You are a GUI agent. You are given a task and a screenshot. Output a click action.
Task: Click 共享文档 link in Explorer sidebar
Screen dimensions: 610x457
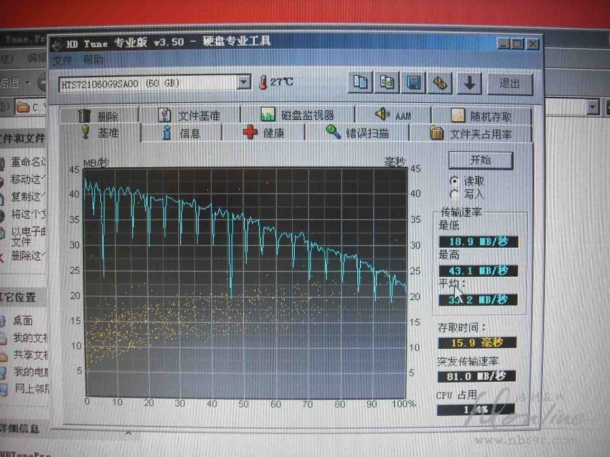pyautogui.click(x=30, y=355)
